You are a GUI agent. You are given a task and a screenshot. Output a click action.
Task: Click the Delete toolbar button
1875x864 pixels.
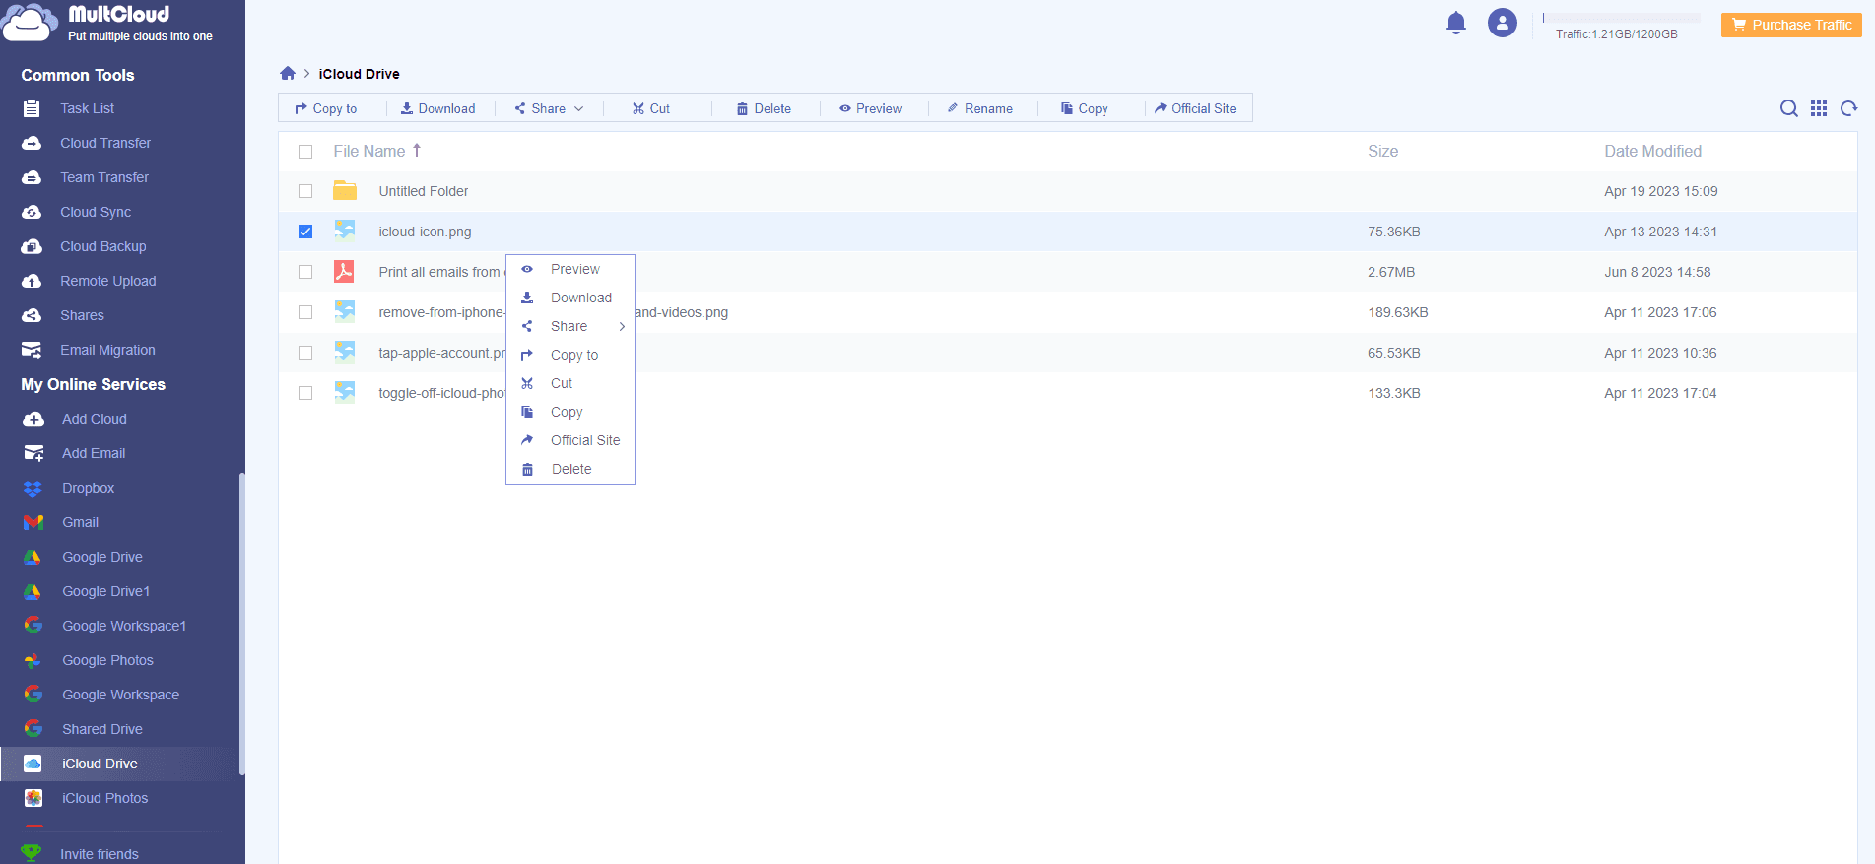pyautogui.click(x=764, y=108)
